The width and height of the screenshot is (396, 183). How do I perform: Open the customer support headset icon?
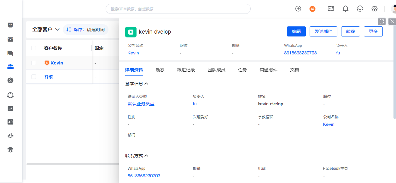coord(360,9)
